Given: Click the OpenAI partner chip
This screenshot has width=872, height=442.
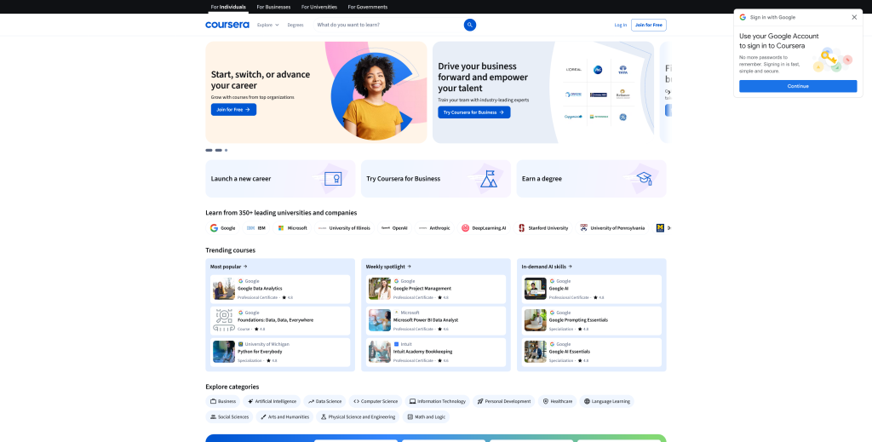Looking at the screenshot, I should tap(394, 228).
